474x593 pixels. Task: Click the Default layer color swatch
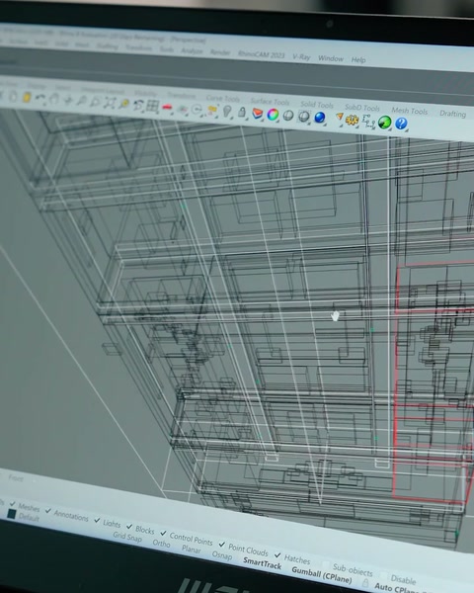[11, 514]
